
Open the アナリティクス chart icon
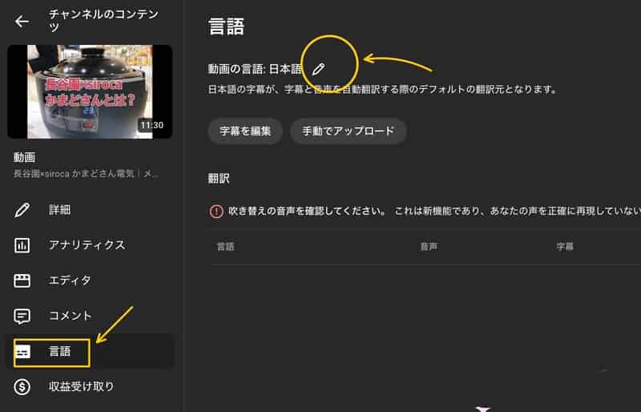(x=22, y=245)
